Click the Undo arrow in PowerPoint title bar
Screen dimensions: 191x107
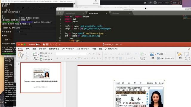coord(51,45)
